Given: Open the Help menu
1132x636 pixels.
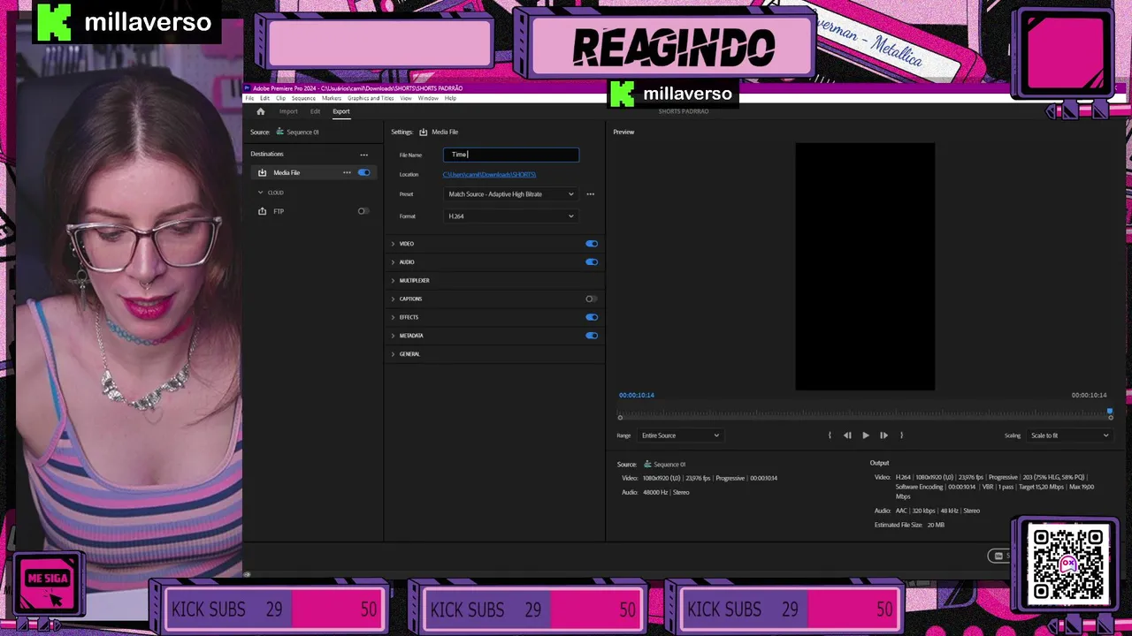Looking at the screenshot, I should 450,98.
